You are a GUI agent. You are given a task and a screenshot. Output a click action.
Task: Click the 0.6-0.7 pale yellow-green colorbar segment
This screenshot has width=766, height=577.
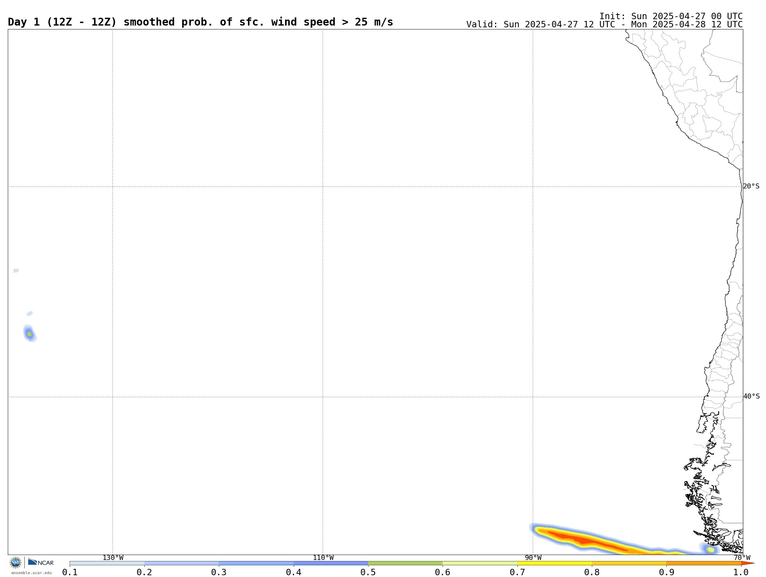[480, 563]
